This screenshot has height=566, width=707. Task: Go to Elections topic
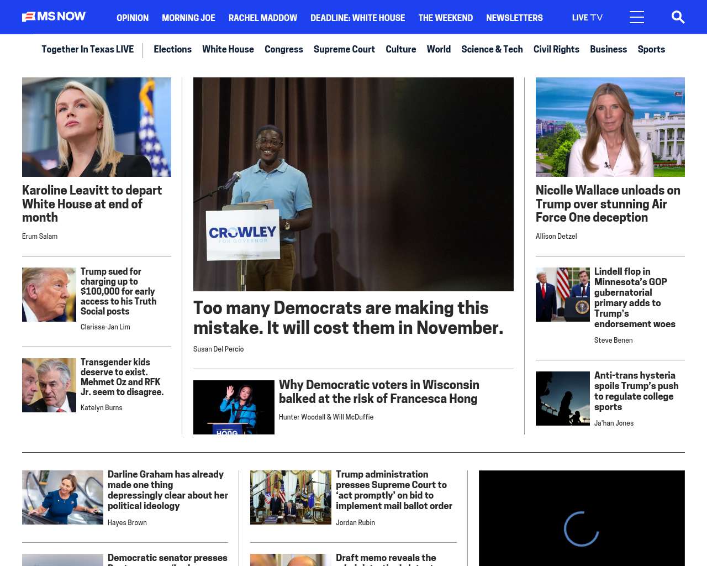click(172, 49)
